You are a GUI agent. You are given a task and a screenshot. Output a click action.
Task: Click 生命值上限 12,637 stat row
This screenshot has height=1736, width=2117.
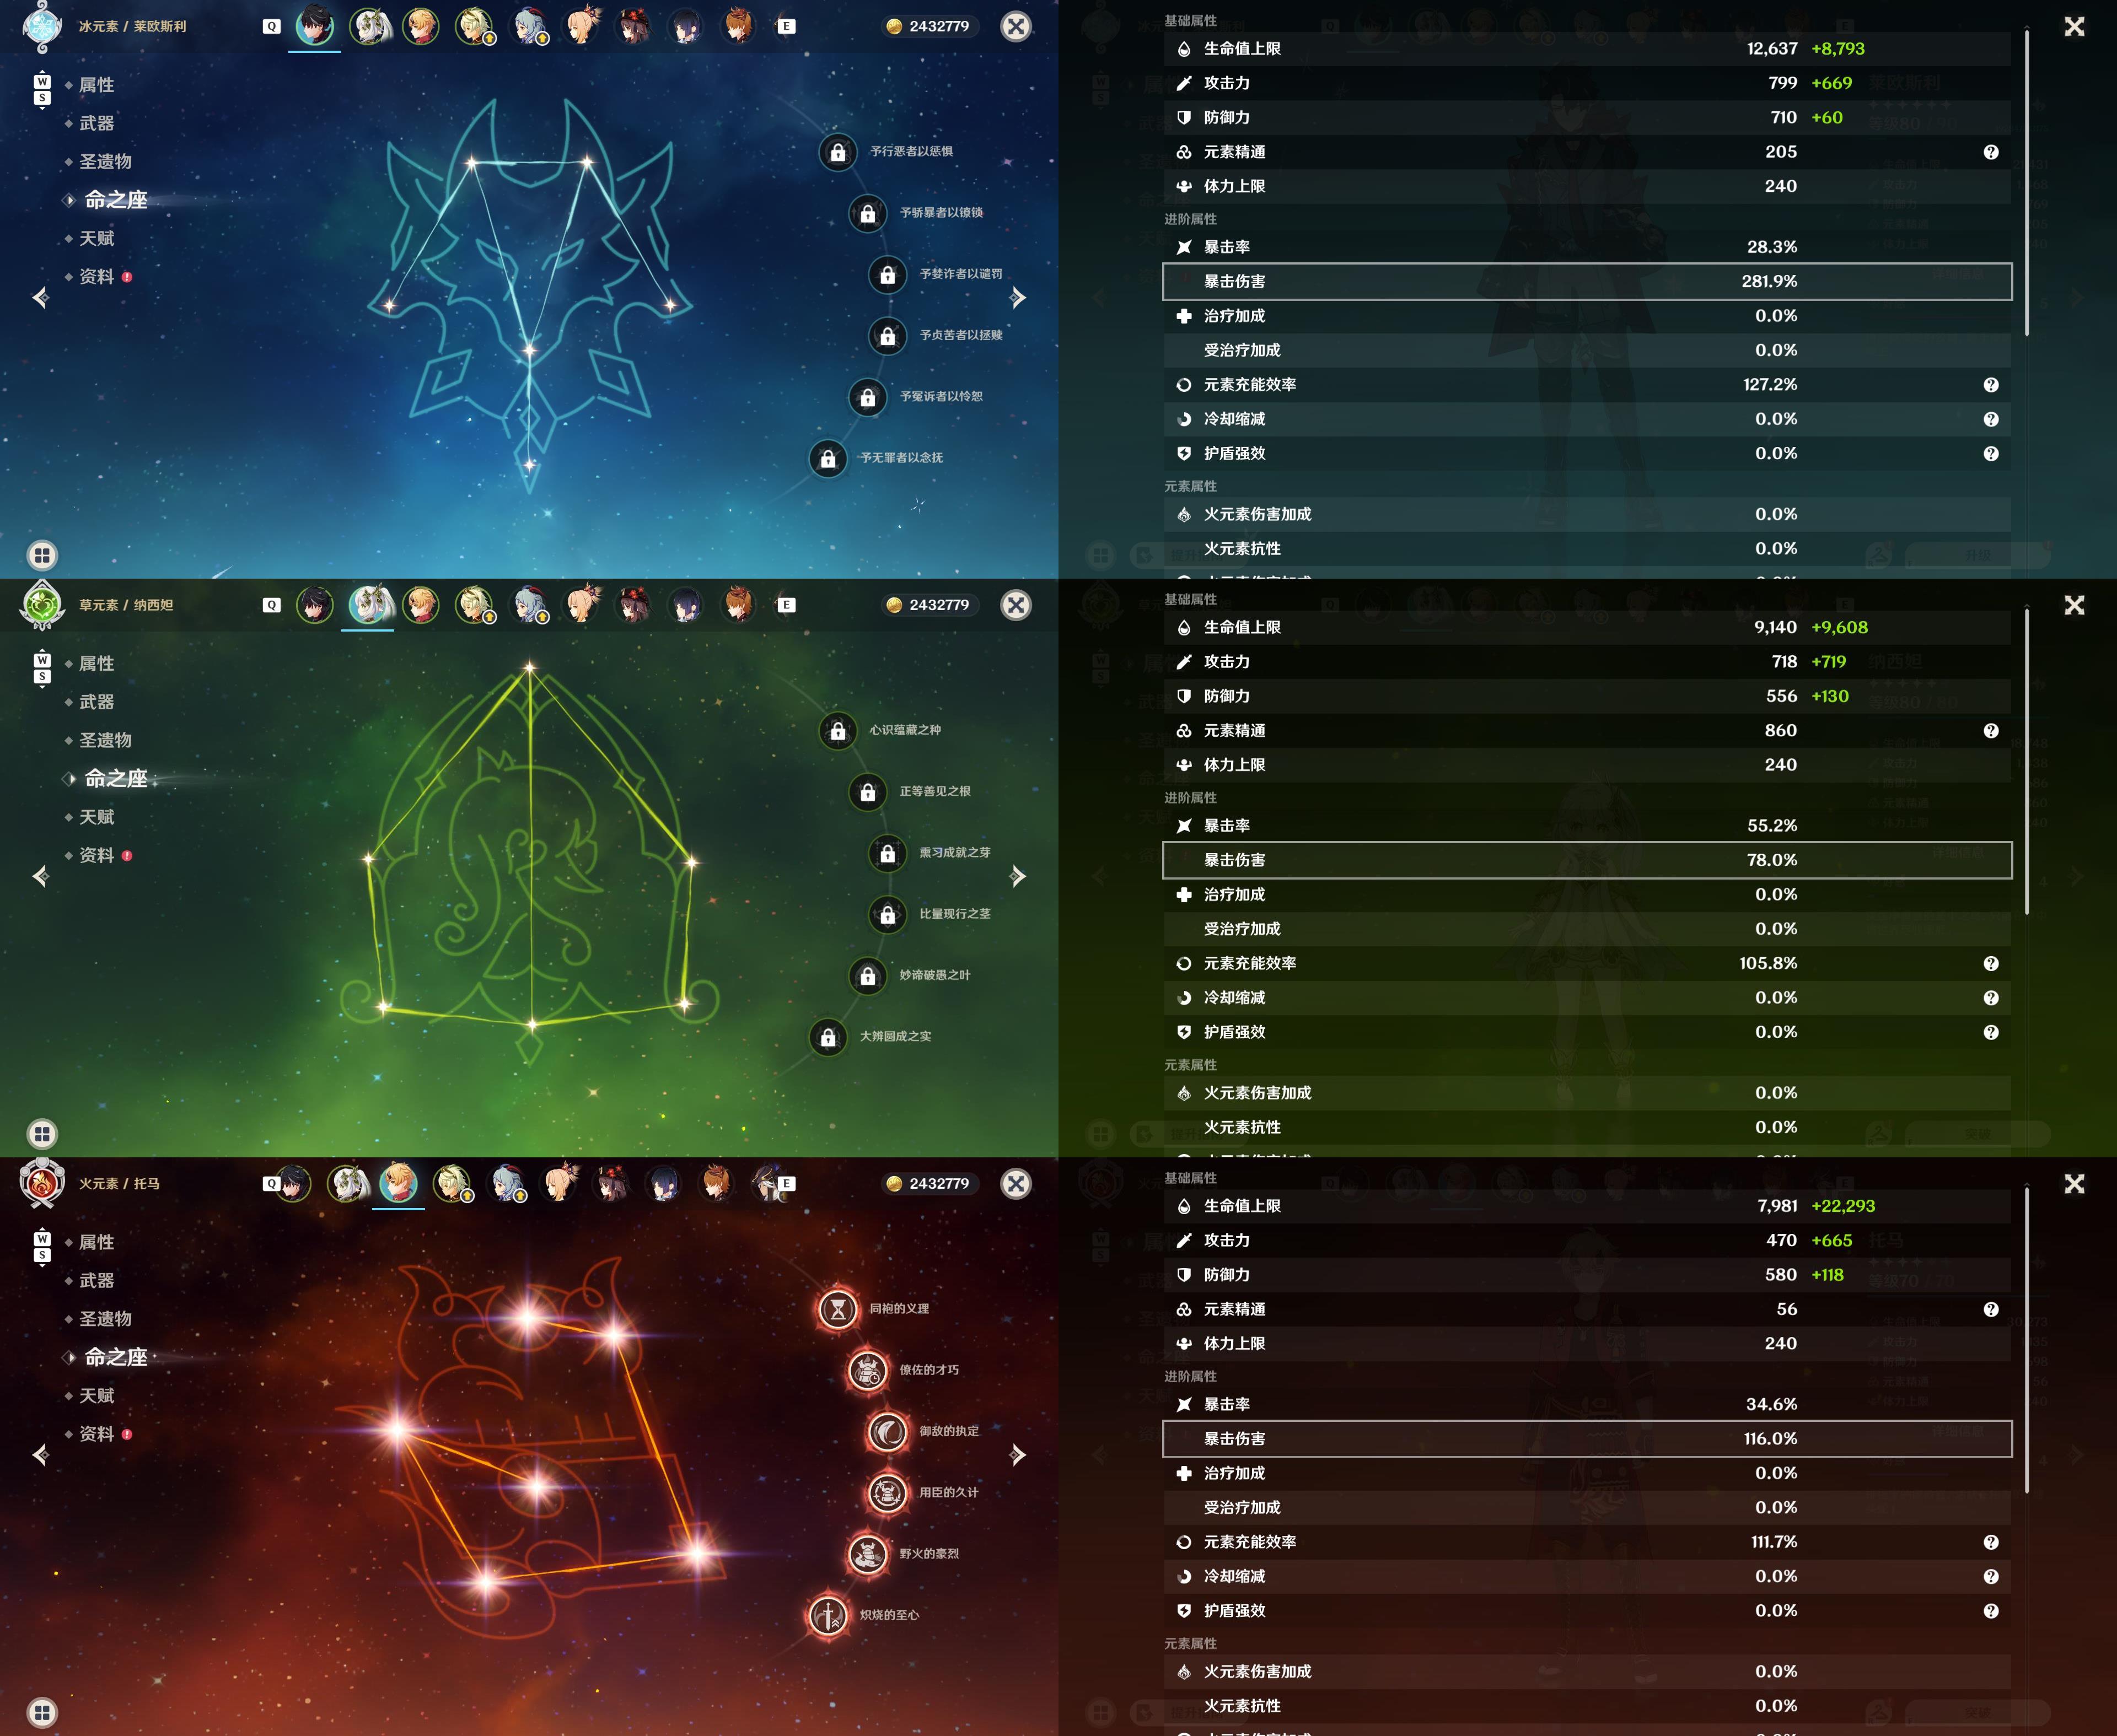[1587, 49]
